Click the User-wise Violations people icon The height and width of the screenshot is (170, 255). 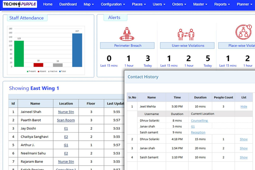(x=186, y=34)
